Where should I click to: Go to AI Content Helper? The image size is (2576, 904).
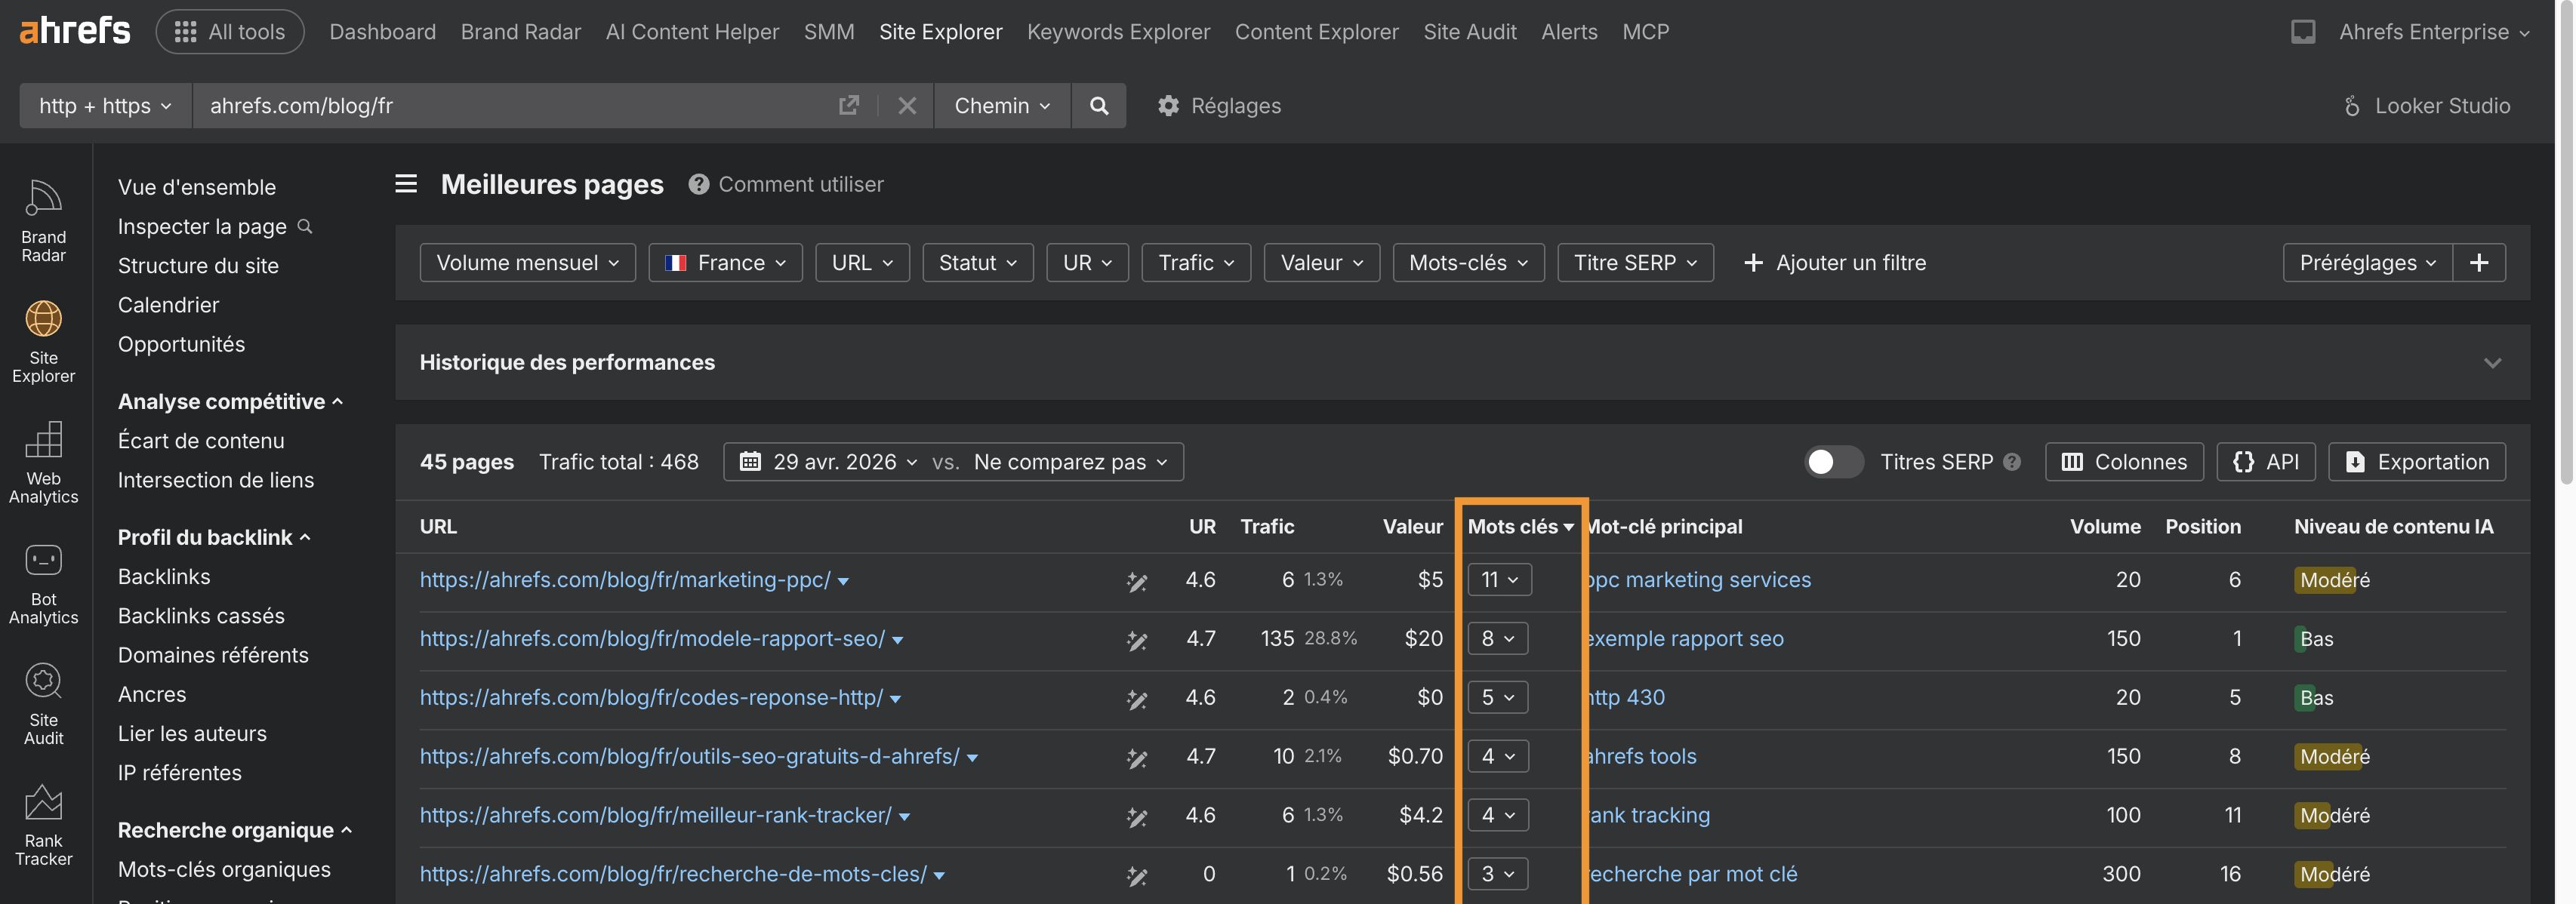[x=692, y=31]
